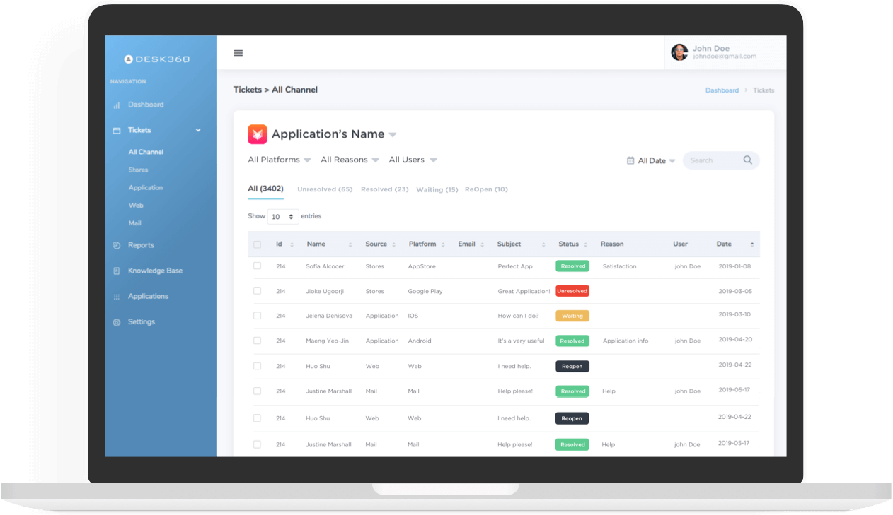
Task: Click the search magnifier icon
Action: click(747, 160)
